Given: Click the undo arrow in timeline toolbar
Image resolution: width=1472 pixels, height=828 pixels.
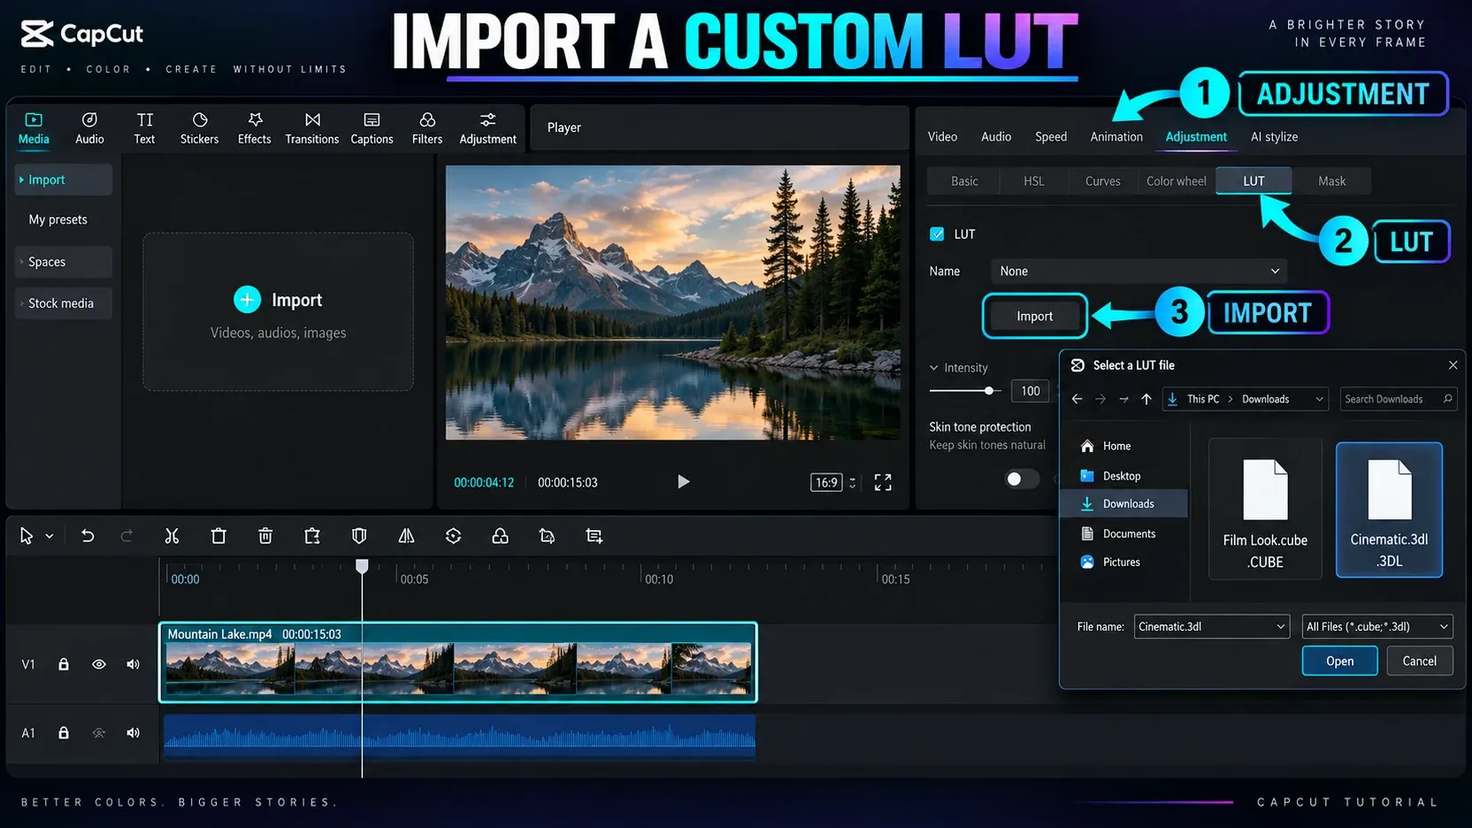Looking at the screenshot, I should (88, 536).
